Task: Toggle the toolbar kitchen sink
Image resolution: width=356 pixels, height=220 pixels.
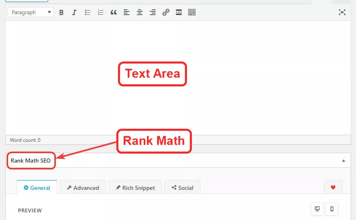Action: pos(192,12)
